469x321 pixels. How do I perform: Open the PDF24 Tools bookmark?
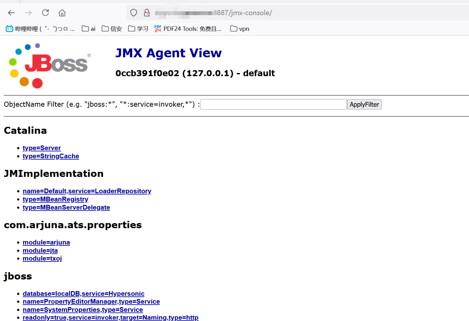click(188, 29)
